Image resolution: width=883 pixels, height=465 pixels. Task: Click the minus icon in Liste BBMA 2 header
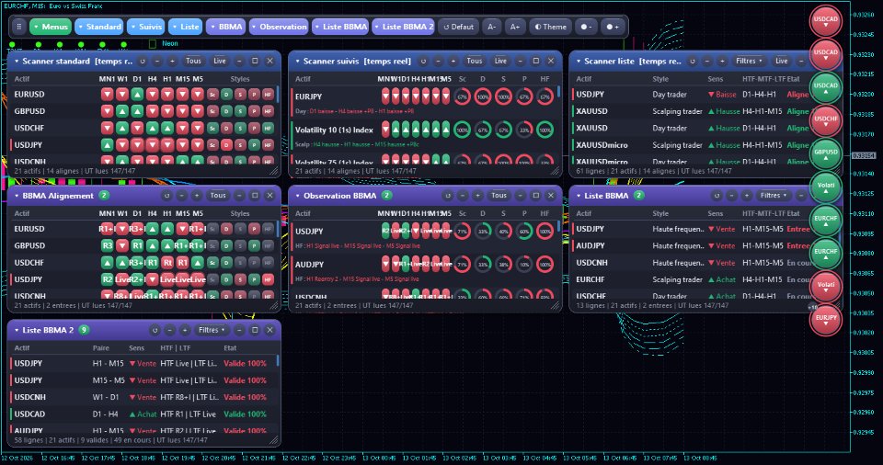tap(169, 330)
